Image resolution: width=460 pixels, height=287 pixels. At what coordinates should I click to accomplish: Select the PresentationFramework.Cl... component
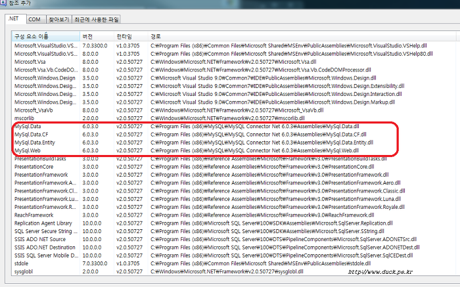(46, 191)
